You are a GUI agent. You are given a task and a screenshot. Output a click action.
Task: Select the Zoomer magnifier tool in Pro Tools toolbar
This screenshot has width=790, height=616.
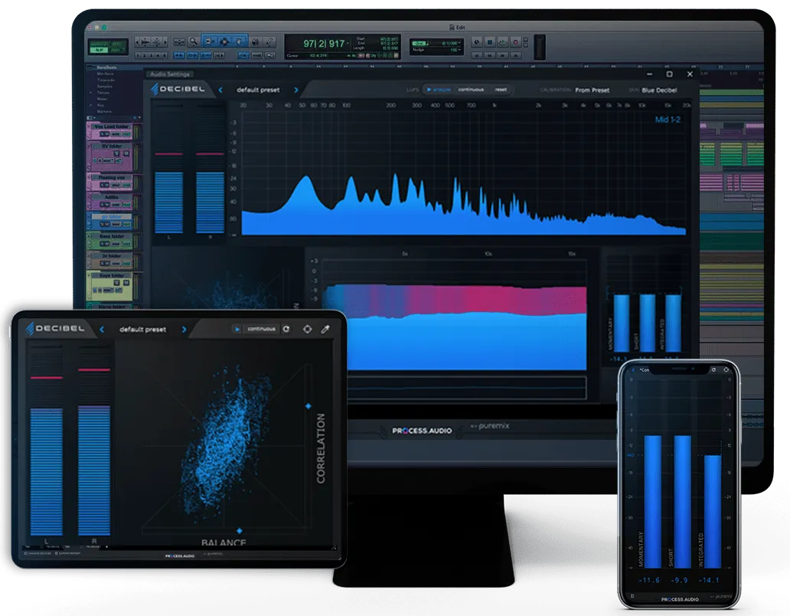pos(194,42)
